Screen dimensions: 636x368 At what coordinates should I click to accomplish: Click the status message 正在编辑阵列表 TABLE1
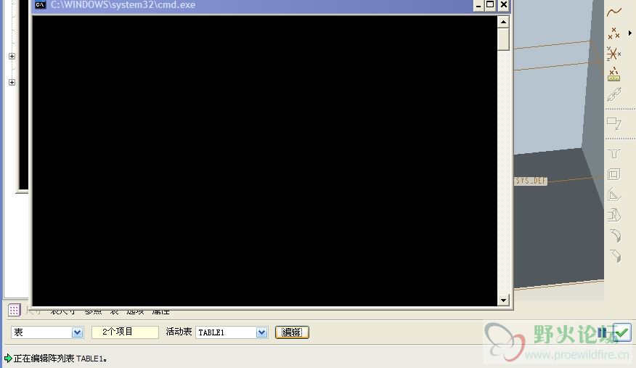point(60,359)
